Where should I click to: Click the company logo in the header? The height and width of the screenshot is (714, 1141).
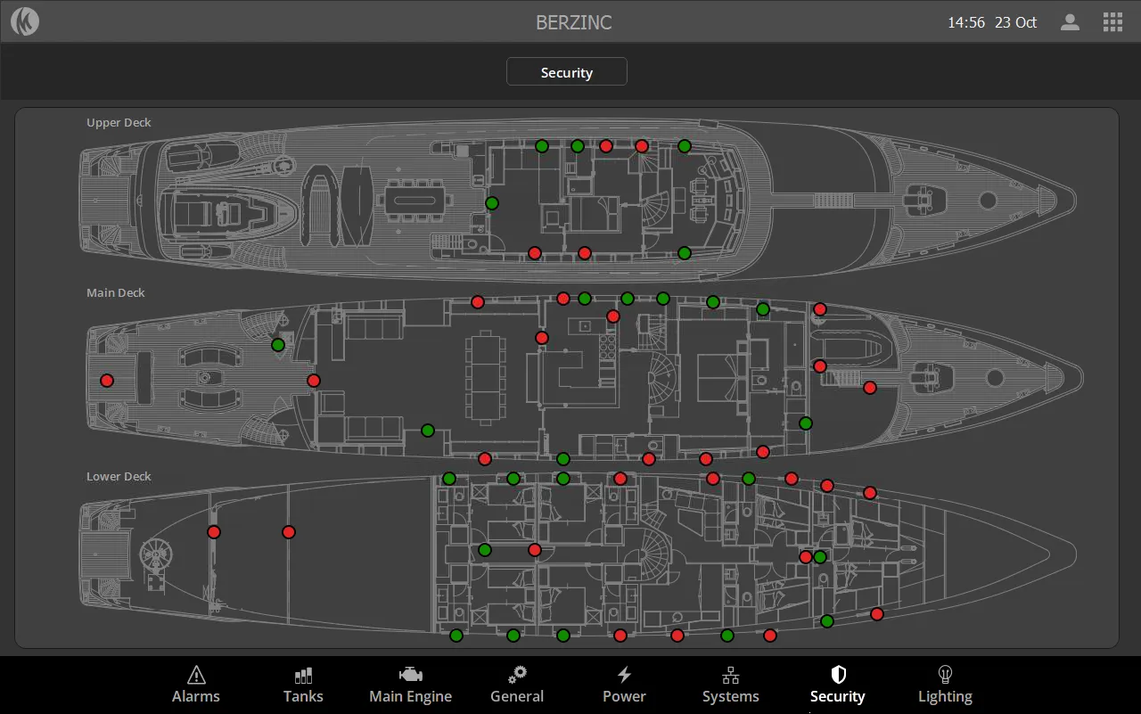point(25,21)
